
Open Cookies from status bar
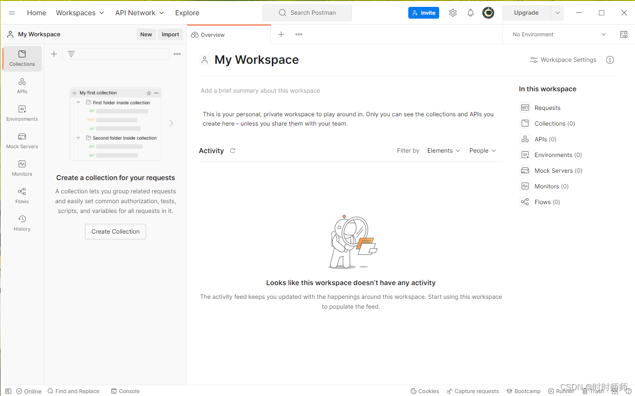point(425,391)
